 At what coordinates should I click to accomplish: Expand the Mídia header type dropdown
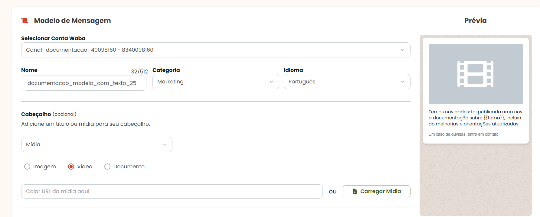[x=97, y=144]
